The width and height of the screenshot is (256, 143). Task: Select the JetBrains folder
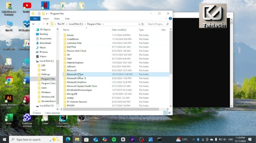(71, 66)
